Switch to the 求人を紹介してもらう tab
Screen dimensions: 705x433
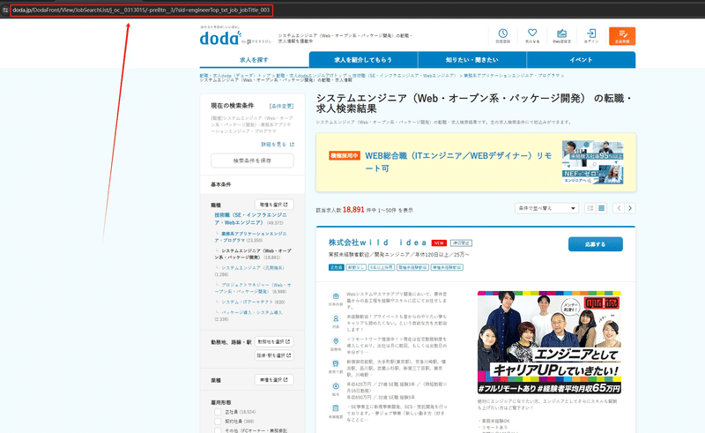coord(363,60)
